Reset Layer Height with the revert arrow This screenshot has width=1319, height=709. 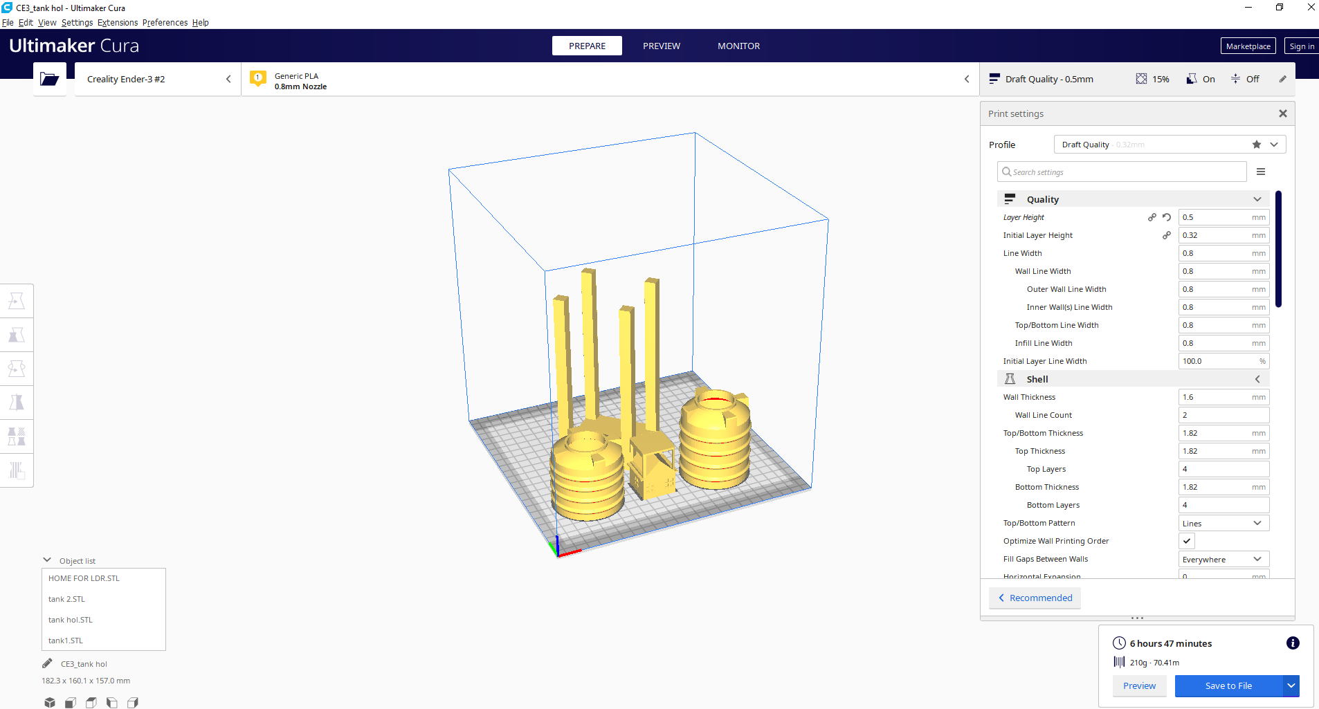click(x=1167, y=217)
